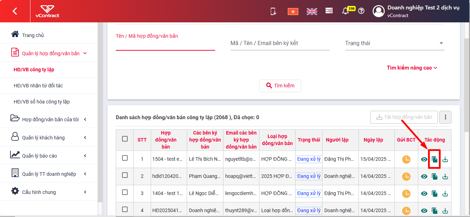The height and width of the screenshot is (217, 470).
Task: Open the user profile avatar
Action: (379, 11)
